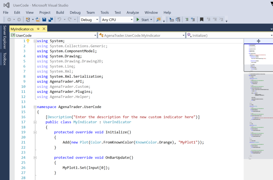Open the Find in Files icon

(158, 19)
